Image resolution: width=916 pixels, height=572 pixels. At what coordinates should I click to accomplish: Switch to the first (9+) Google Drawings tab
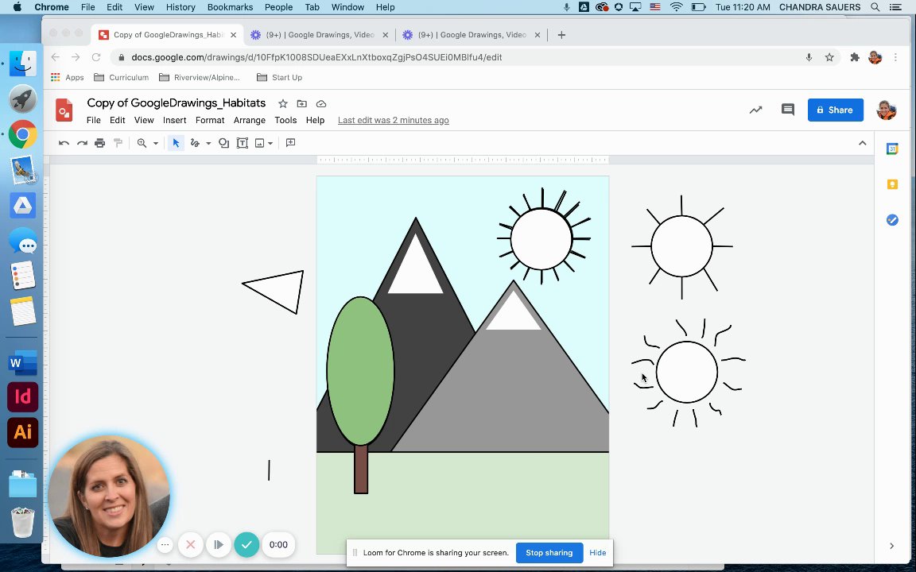[x=320, y=35]
